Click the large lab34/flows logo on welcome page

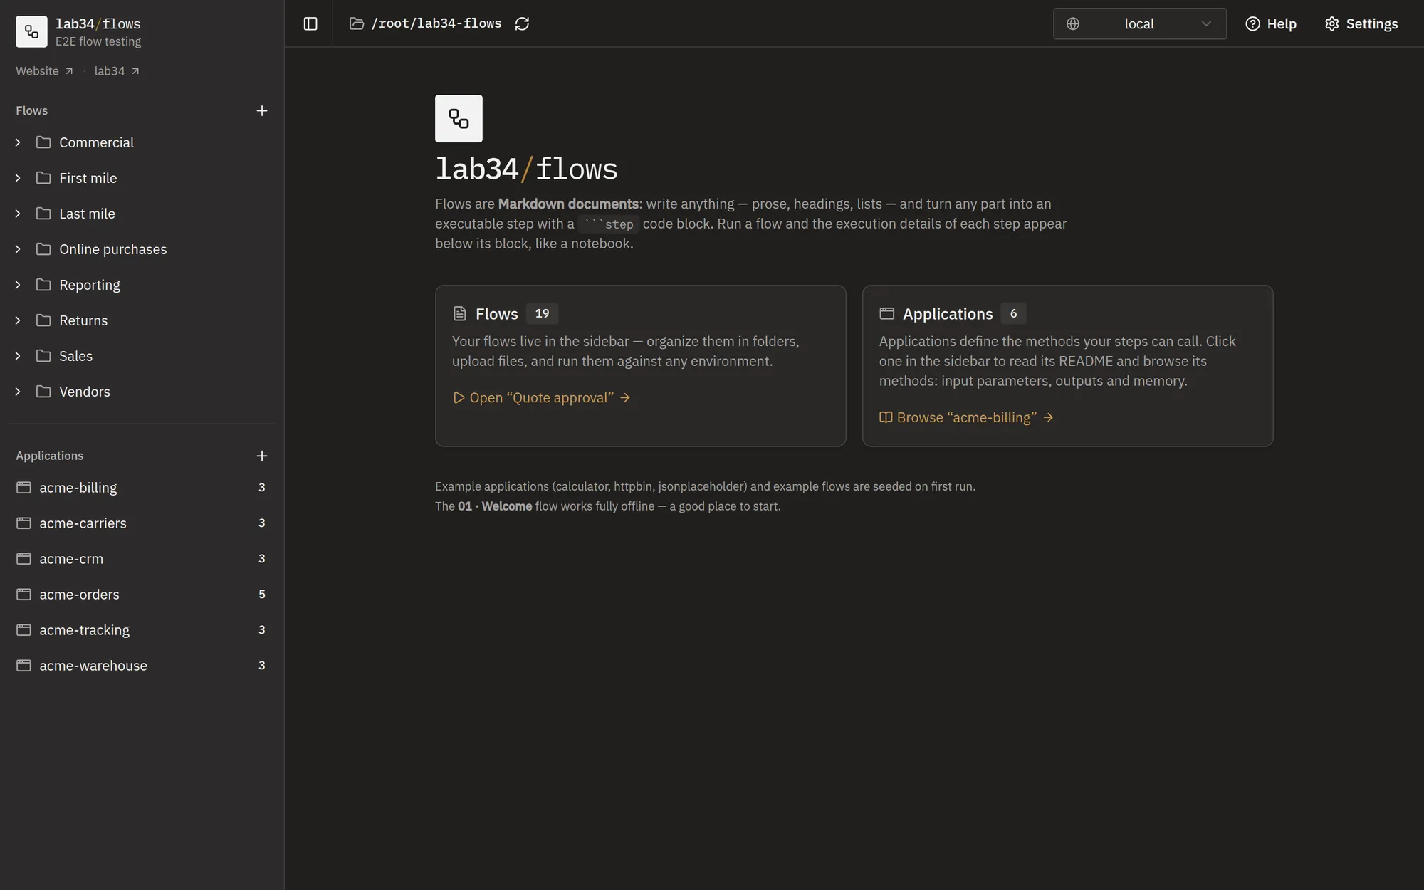click(x=459, y=118)
